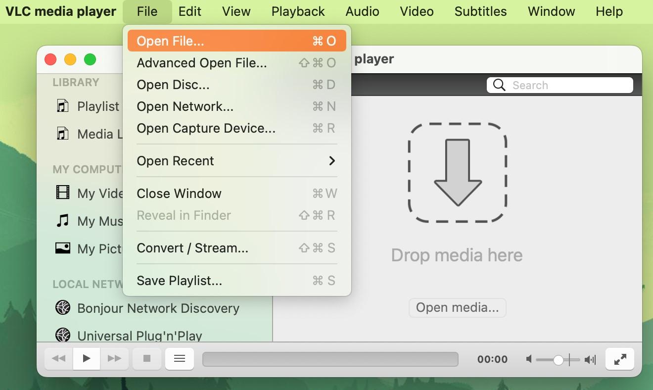The width and height of the screenshot is (653, 390).
Task: Open the View menu
Action: (236, 11)
